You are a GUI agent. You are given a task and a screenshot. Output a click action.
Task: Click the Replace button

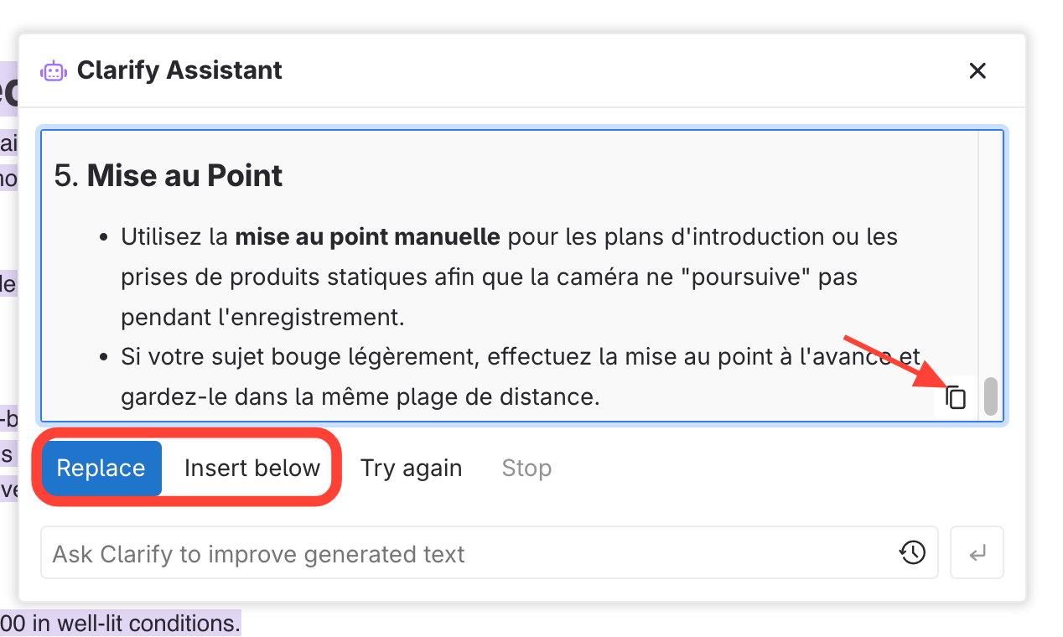pos(101,469)
